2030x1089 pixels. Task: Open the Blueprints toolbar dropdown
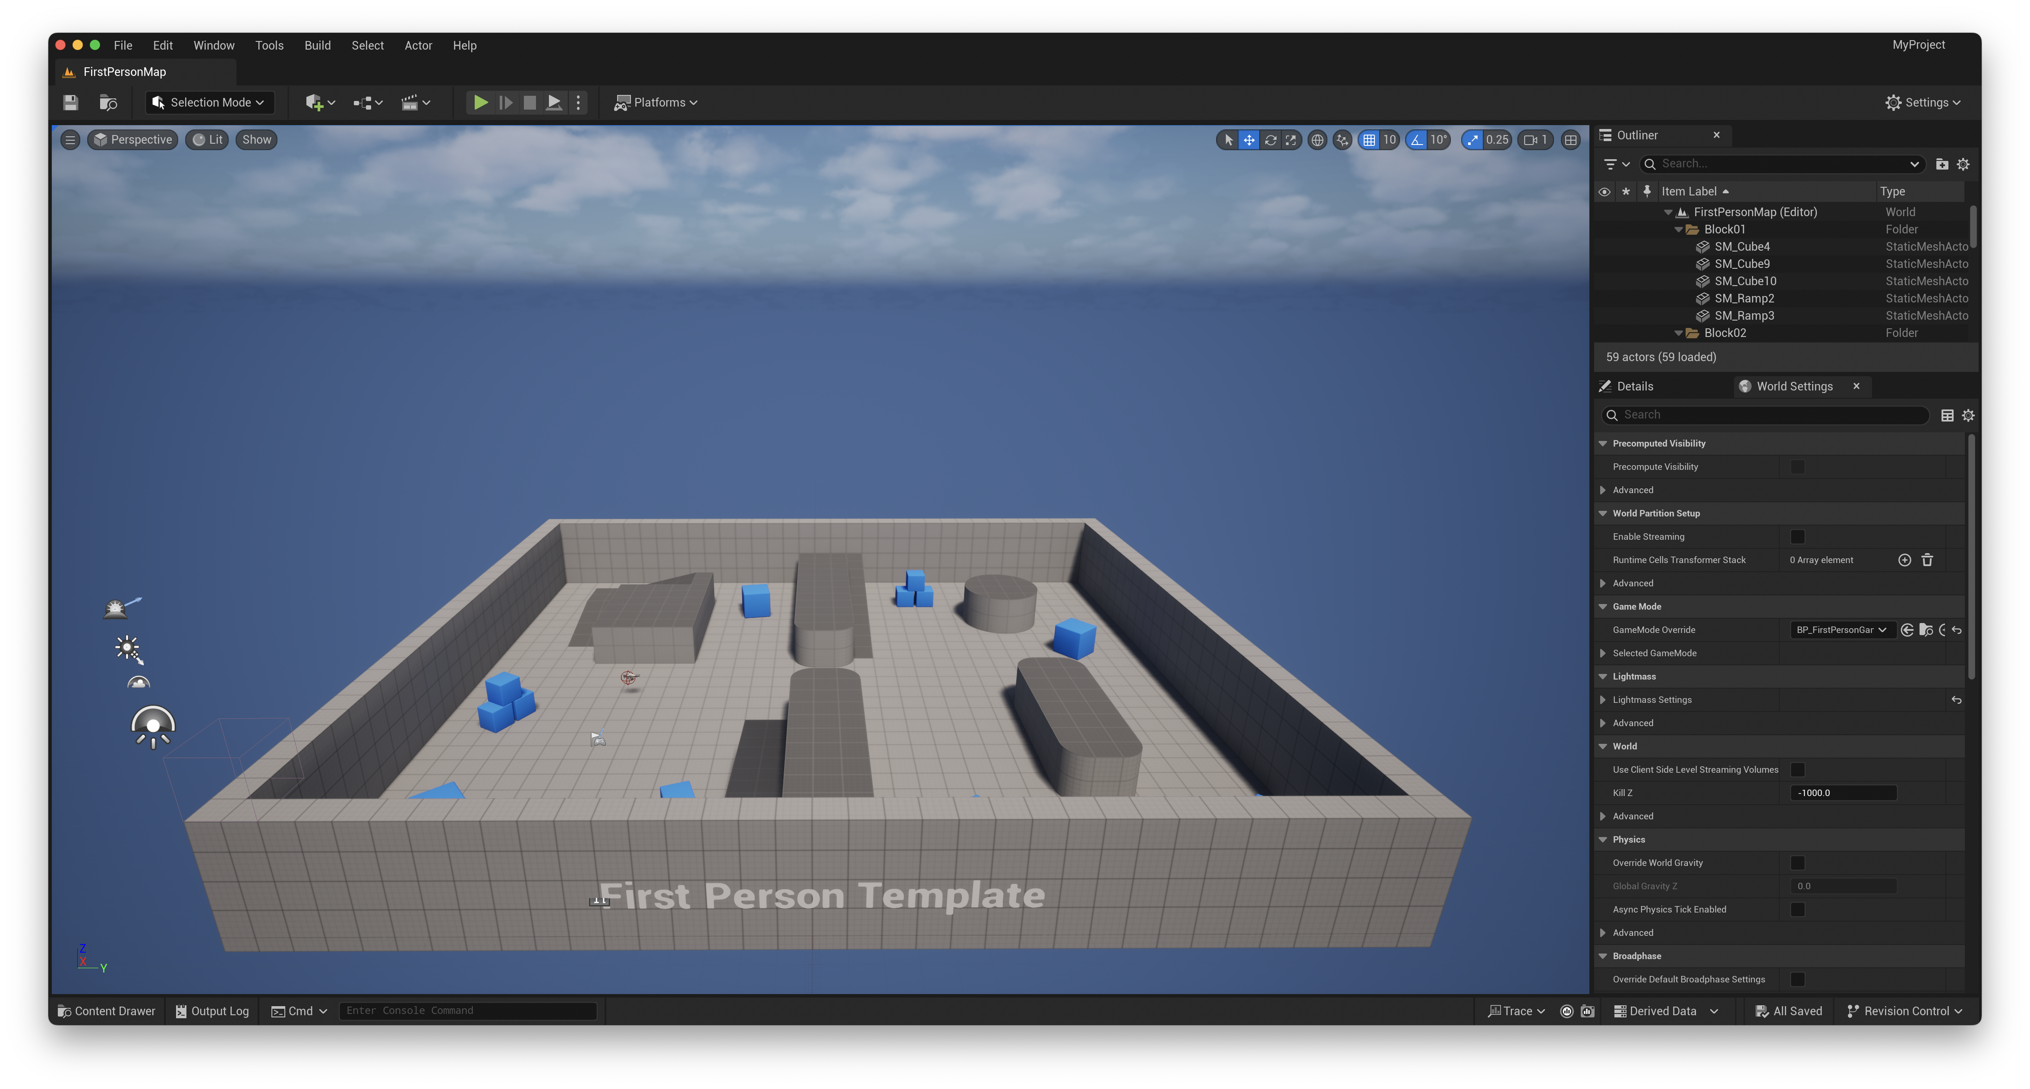click(x=367, y=102)
